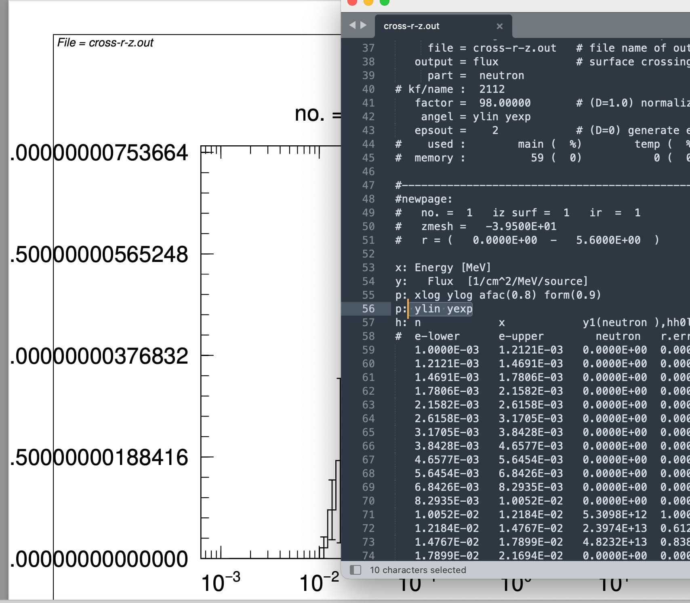
Task: Click the red close window button
Action: 352,2
